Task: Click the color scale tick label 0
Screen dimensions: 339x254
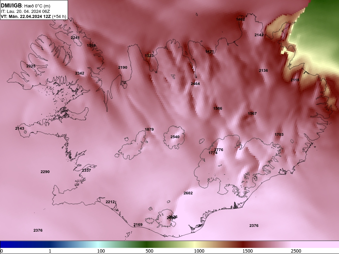Action: pyautogui.click(x=2, y=251)
